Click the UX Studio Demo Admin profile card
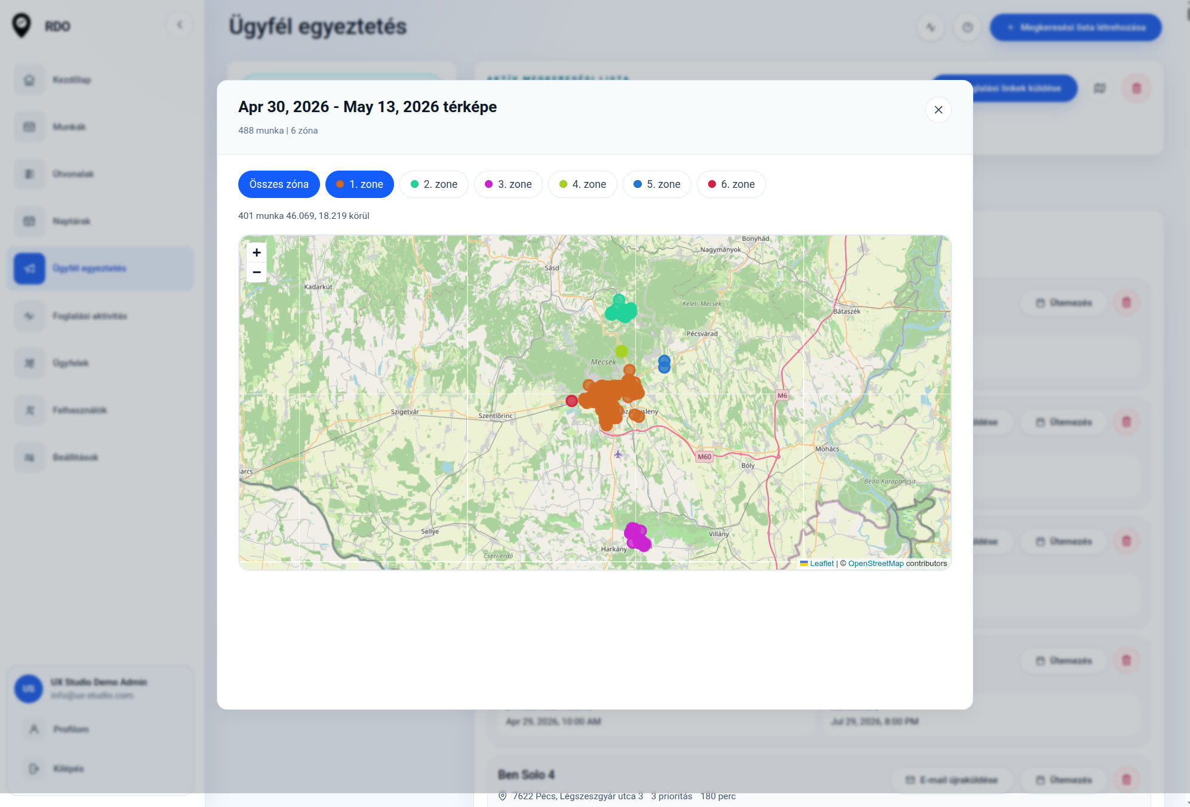1190x807 pixels. 100,689
